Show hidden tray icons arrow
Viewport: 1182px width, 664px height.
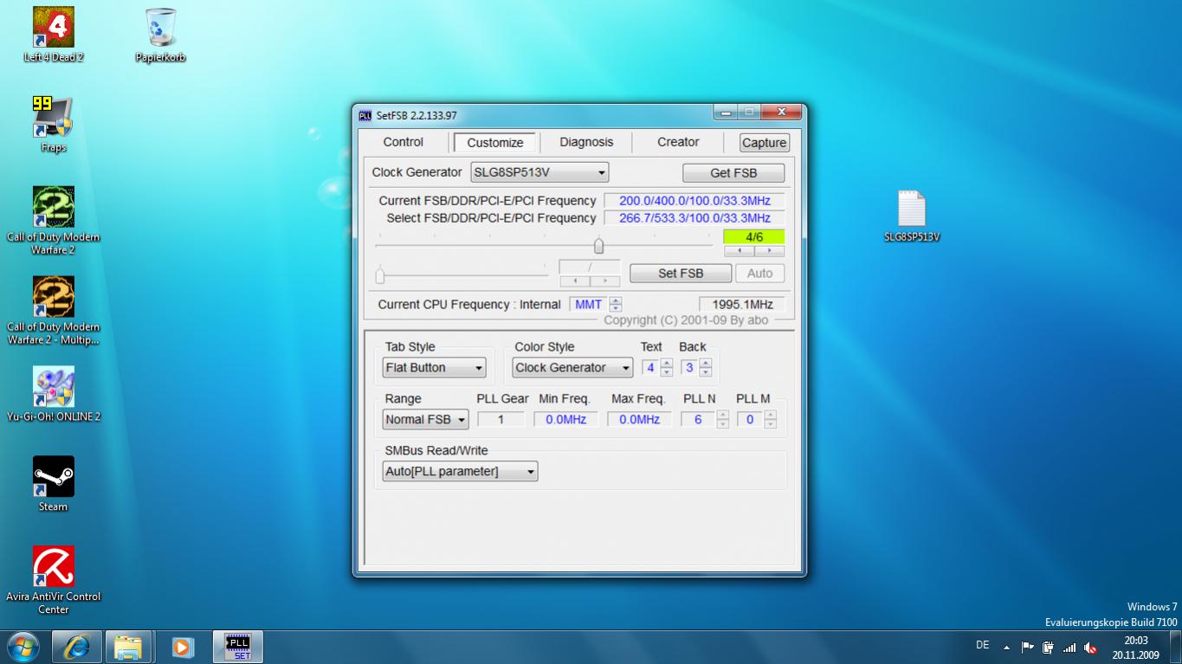pyautogui.click(x=1007, y=648)
